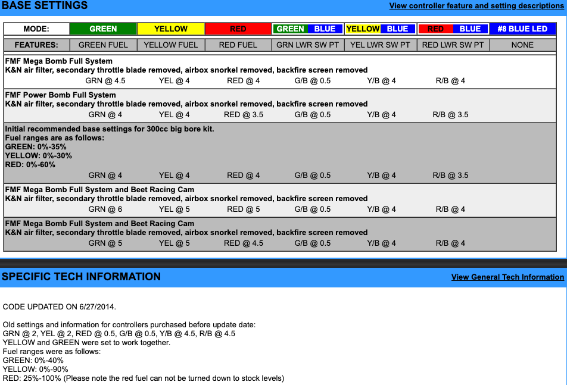Click the RED BLUE mode cell

453,29
